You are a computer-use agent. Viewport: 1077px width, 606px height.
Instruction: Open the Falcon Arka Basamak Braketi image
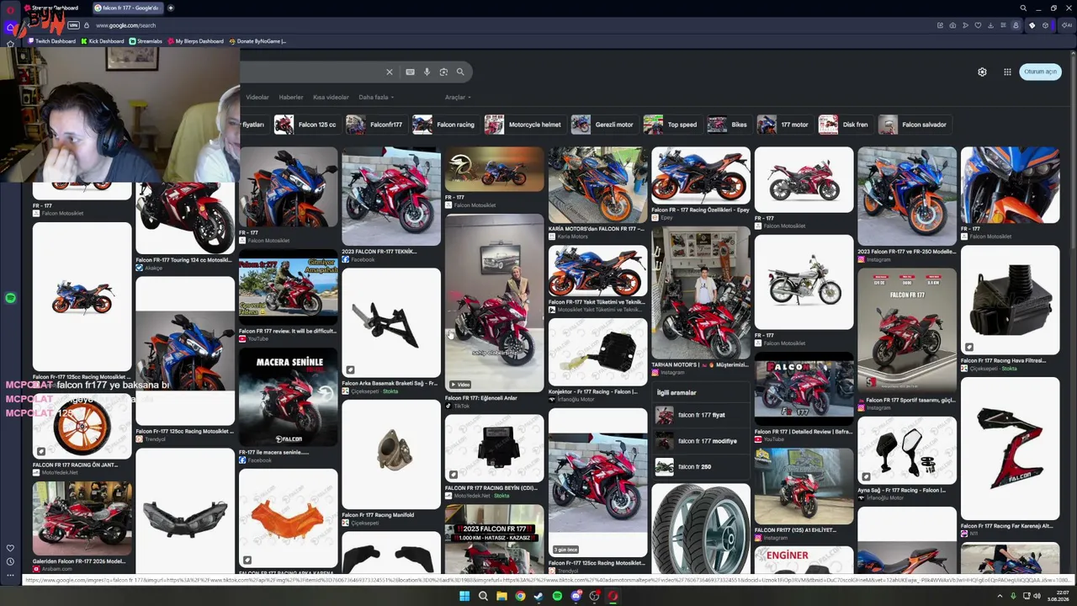coord(391,322)
